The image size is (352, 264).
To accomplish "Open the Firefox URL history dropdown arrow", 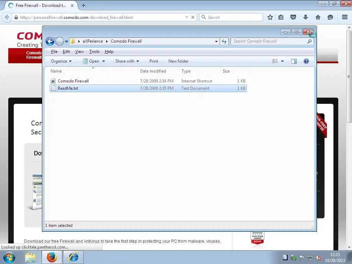I will [x=187, y=17].
